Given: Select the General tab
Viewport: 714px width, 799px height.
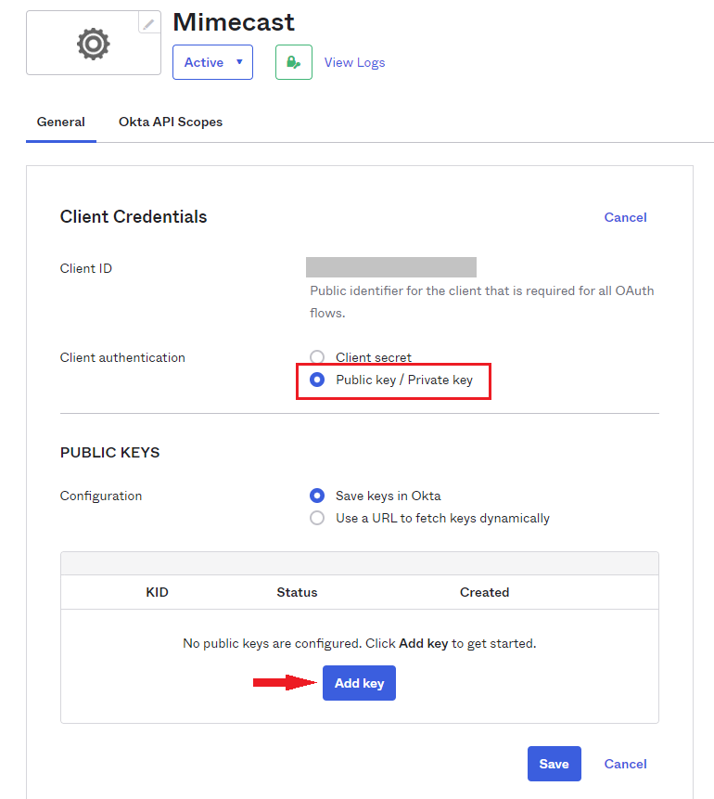Looking at the screenshot, I should click(x=60, y=122).
